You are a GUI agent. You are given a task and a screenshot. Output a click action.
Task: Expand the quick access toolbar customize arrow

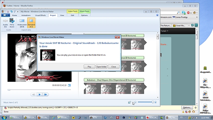coord(18,12)
